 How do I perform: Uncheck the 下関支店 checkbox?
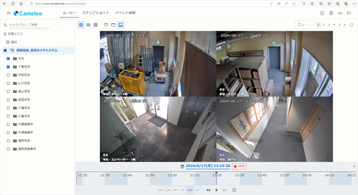point(8,67)
